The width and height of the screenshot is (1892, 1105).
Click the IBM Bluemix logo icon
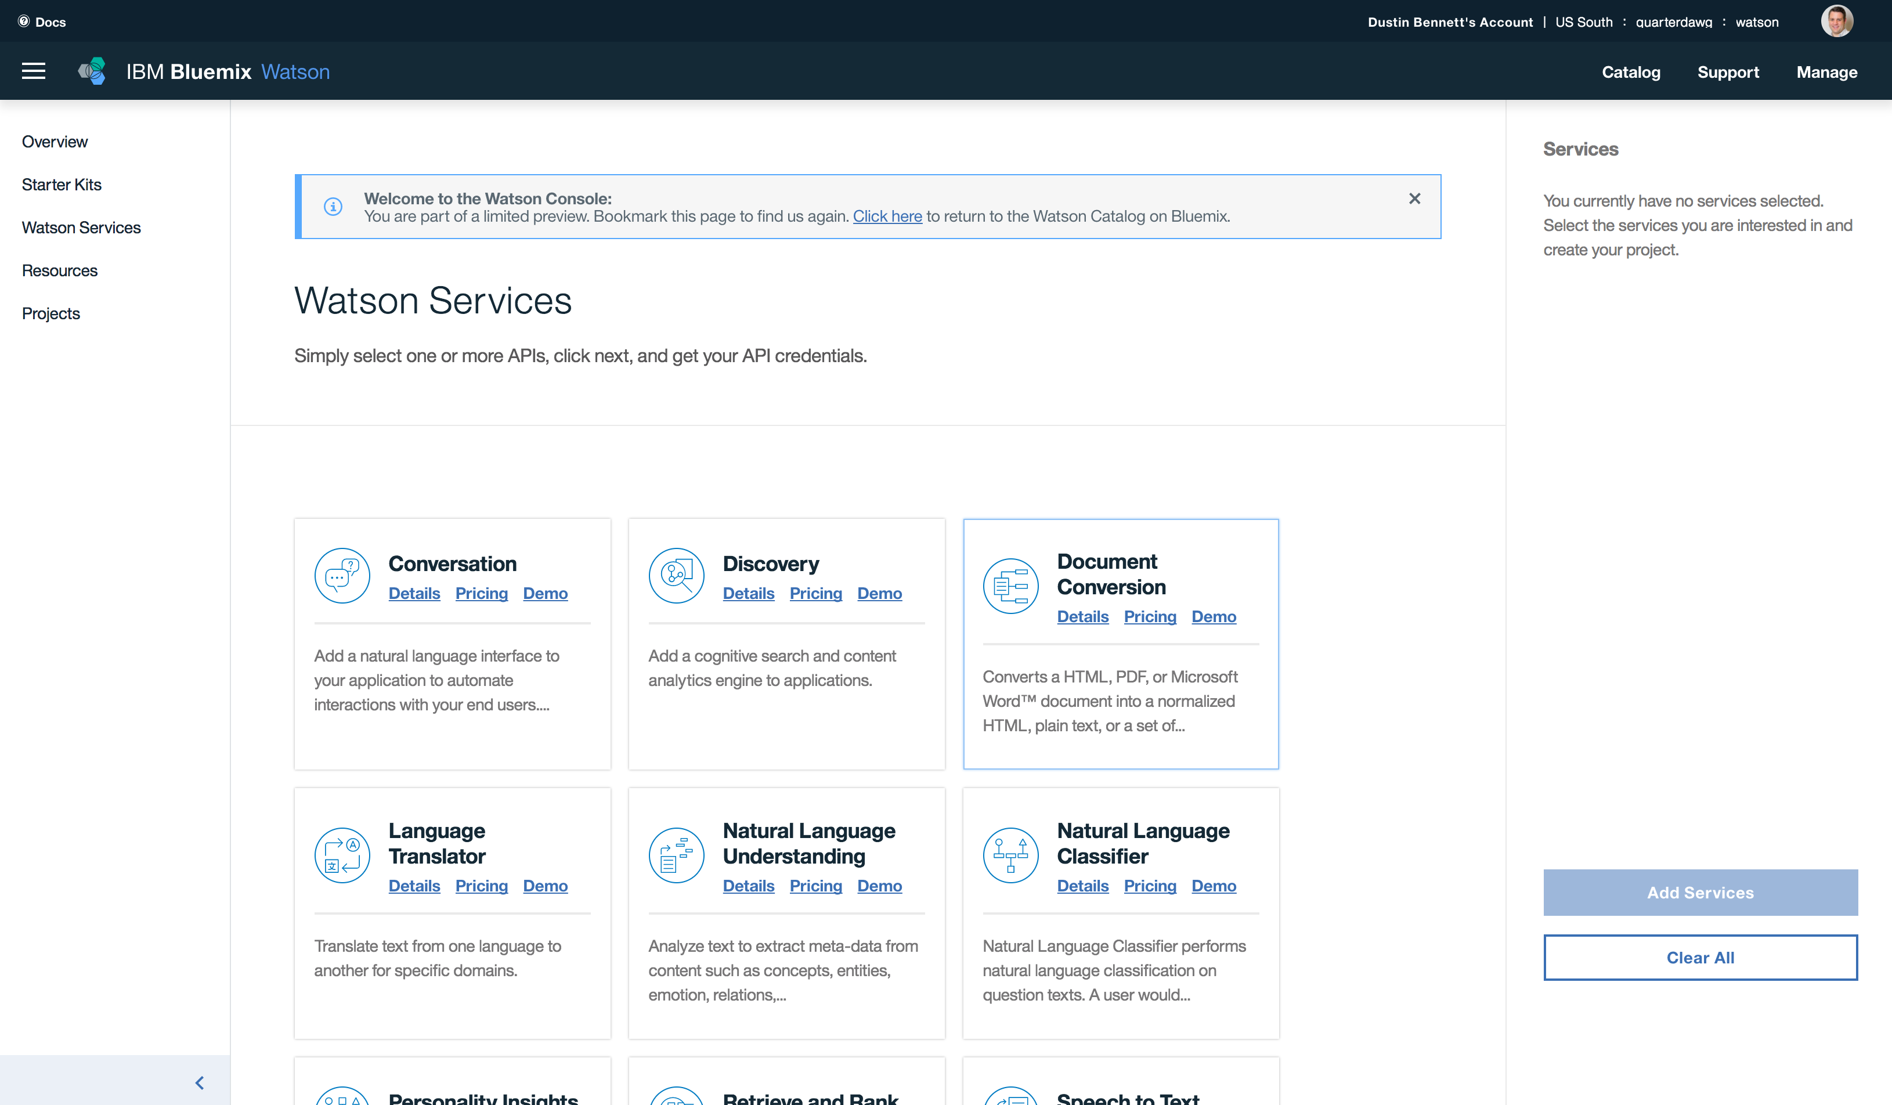pos(92,71)
